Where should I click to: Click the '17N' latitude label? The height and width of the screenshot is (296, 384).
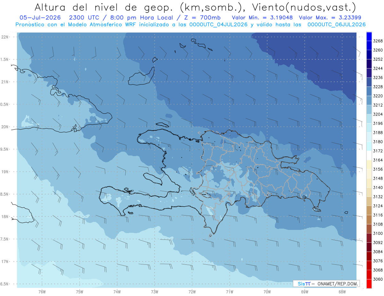(5, 262)
